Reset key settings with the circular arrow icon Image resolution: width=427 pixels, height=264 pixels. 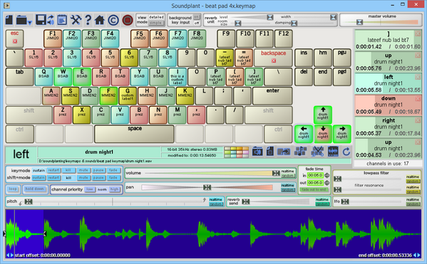[x=346, y=152]
